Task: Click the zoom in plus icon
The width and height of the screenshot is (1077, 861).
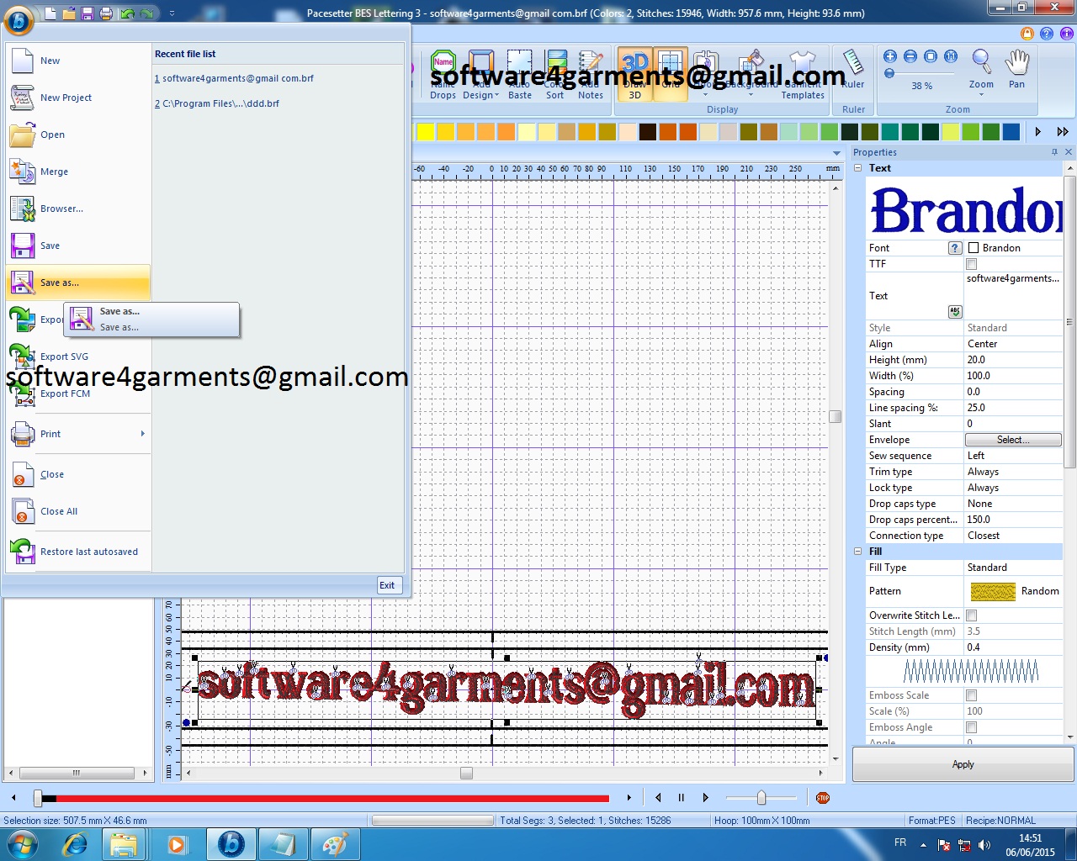Action: point(890,56)
